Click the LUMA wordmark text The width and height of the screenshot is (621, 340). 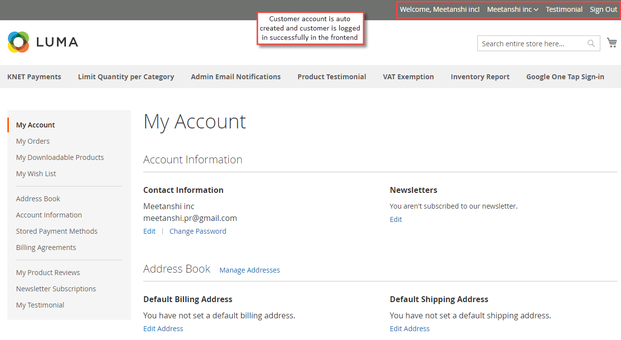[x=57, y=42]
